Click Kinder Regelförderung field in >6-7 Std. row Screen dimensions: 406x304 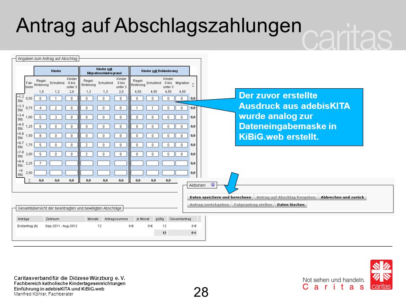(x=41, y=145)
